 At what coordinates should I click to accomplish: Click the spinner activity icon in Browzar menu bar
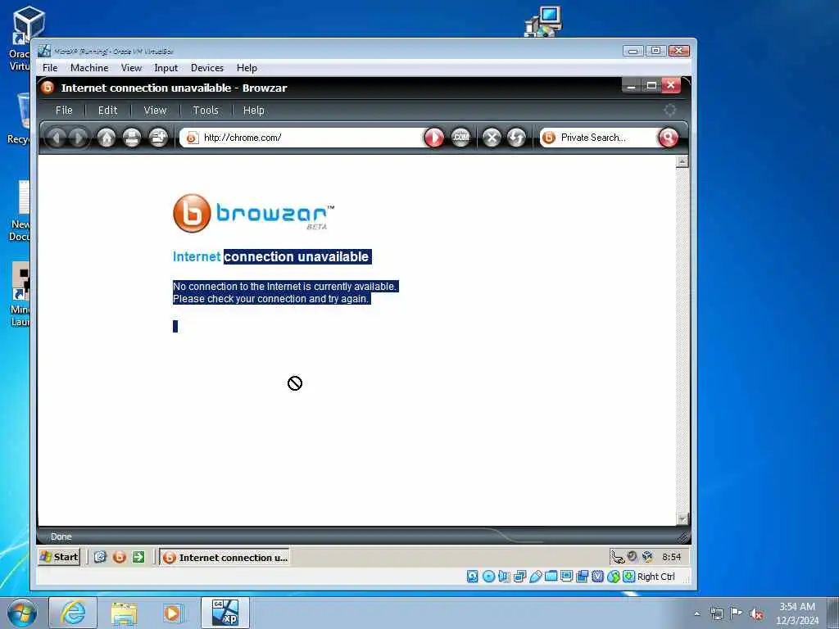tap(669, 111)
